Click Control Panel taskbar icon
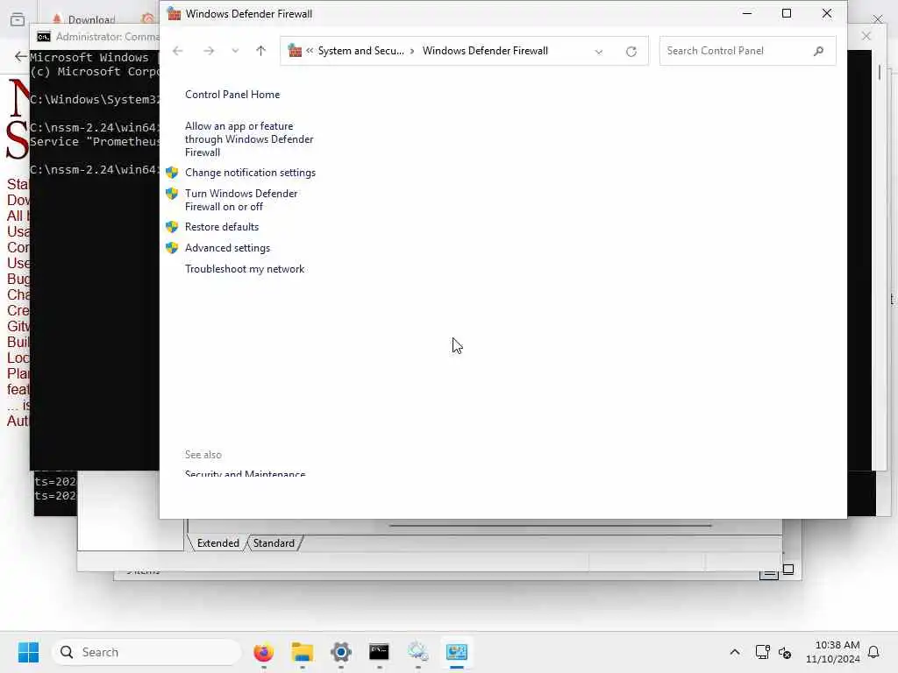The image size is (898, 673). (x=456, y=652)
